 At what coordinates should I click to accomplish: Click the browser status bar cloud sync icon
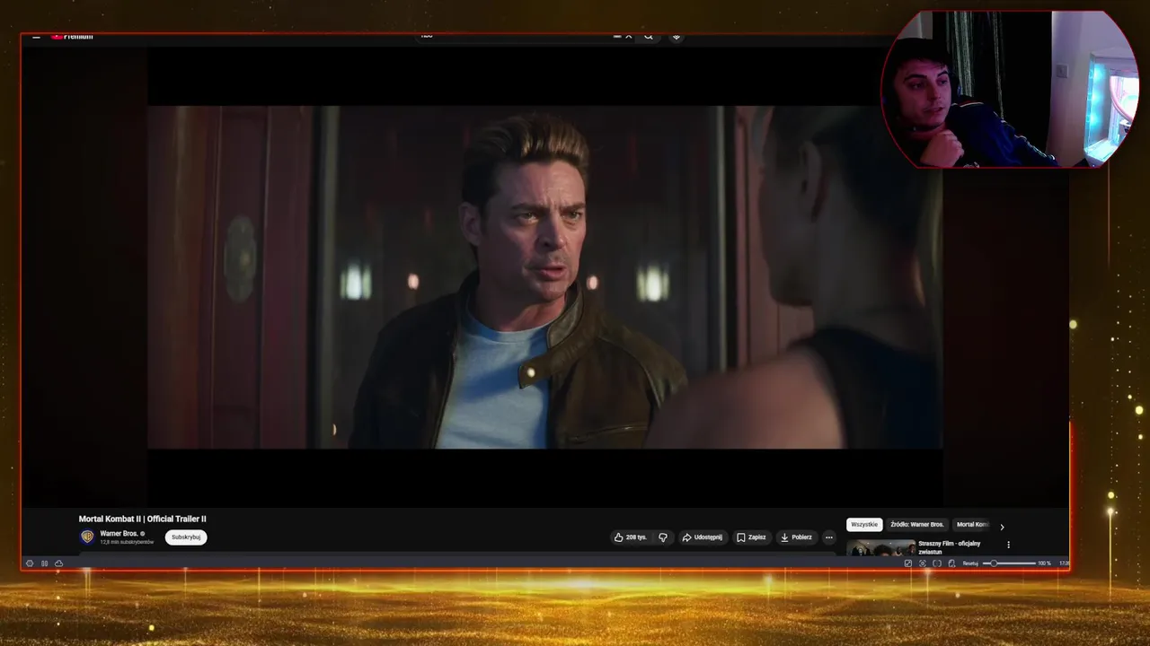[58, 563]
